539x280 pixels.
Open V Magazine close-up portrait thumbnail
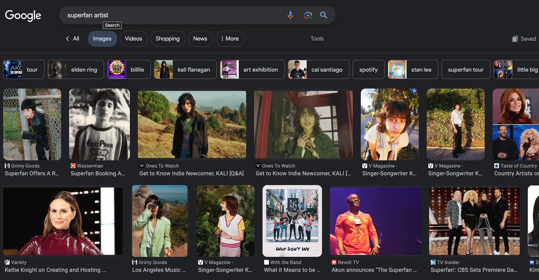coord(390,124)
